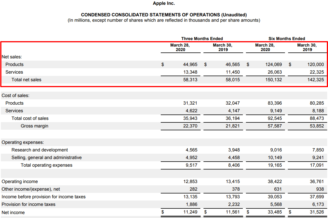Click Net income value 33,485

pos(275,212)
